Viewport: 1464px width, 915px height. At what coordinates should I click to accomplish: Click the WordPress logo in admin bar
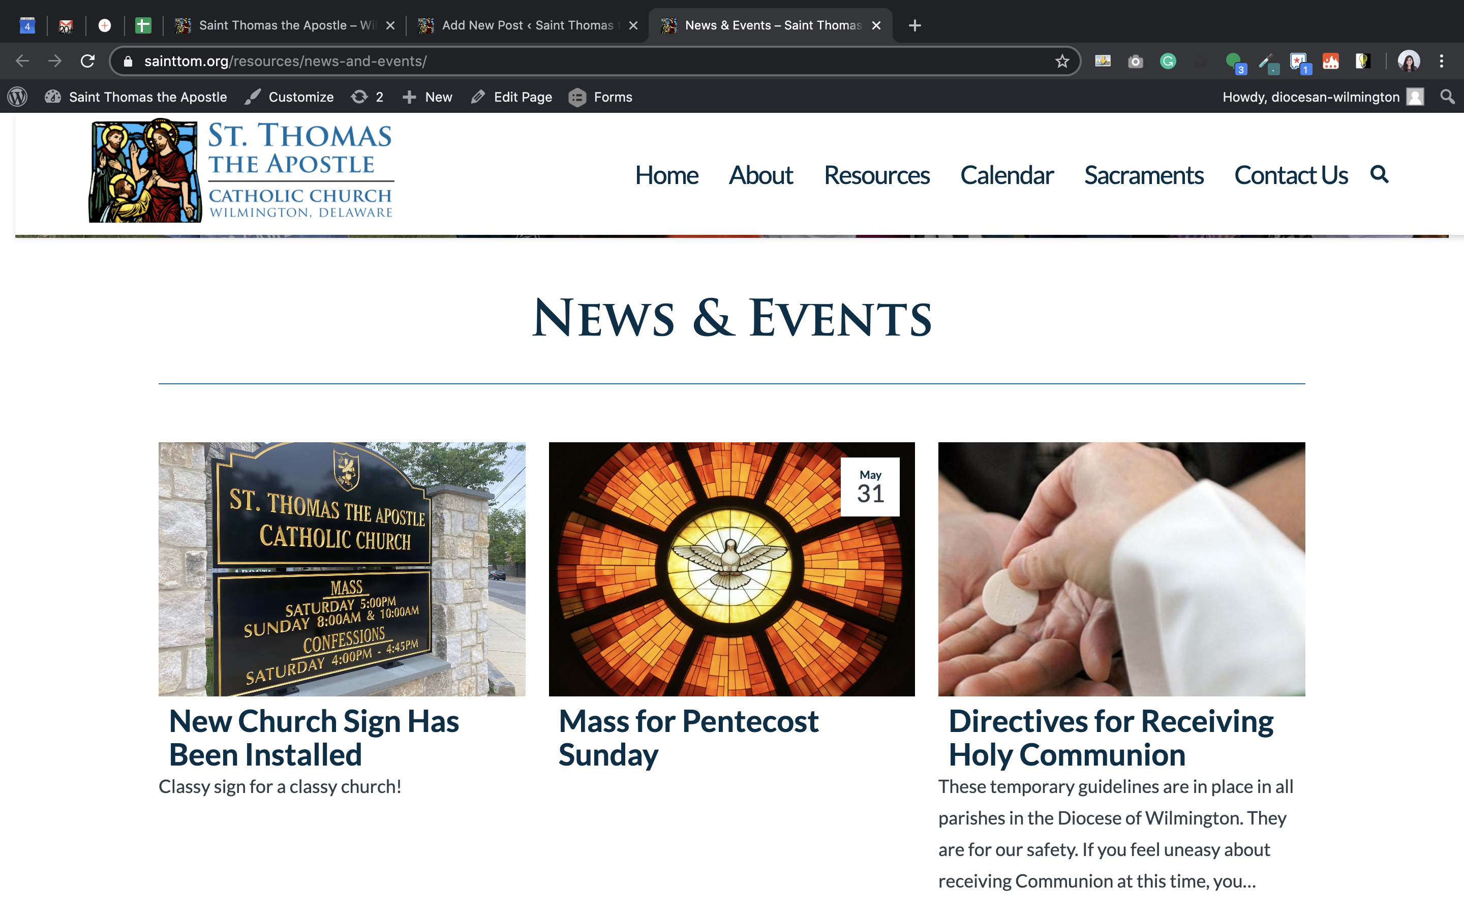pyautogui.click(x=18, y=97)
